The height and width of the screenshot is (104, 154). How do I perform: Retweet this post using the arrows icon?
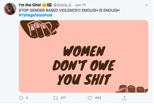point(55,98)
